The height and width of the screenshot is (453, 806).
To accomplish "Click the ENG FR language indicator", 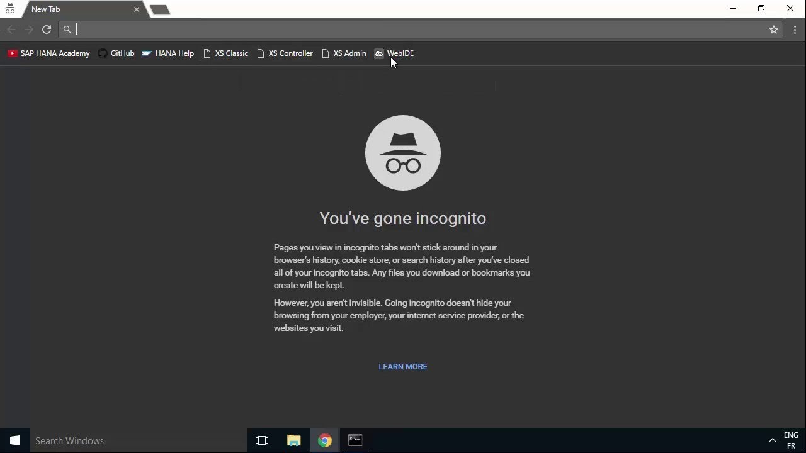I will (791, 440).
